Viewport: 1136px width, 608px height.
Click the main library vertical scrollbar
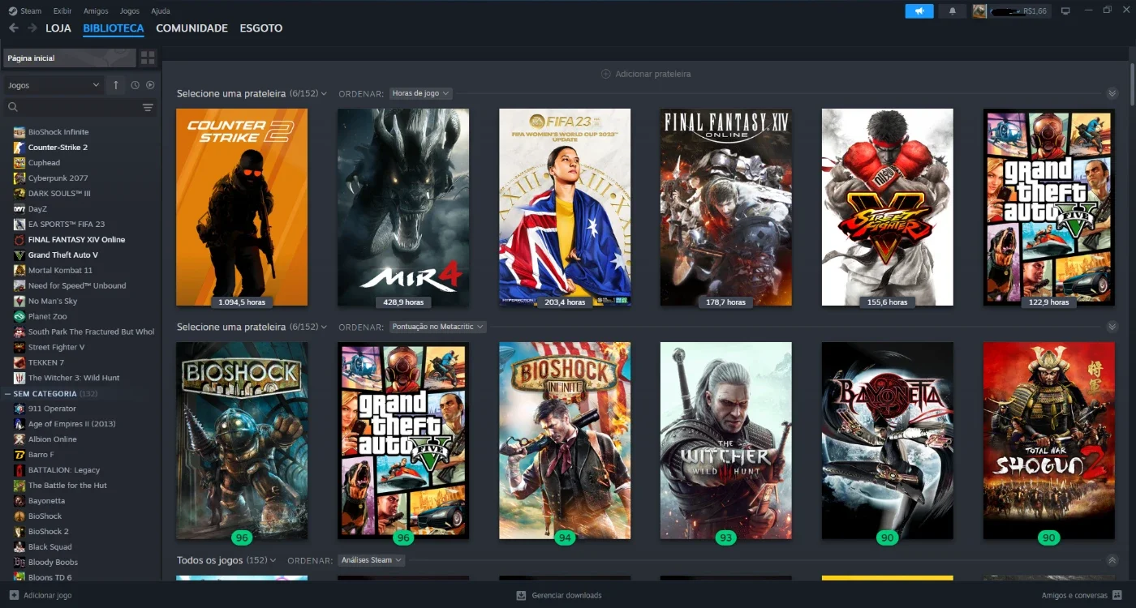click(x=1132, y=85)
